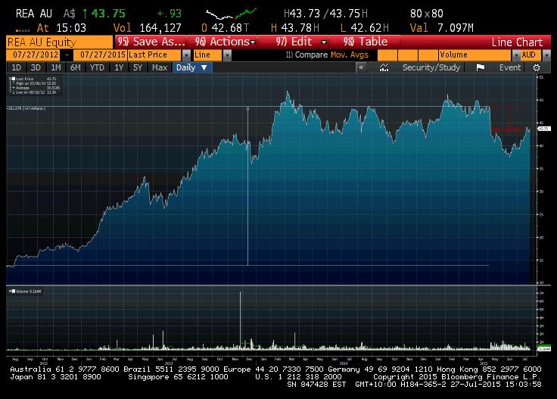Select the 1Y range tab
Image resolution: width=557 pixels, height=399 pixels.
[119, 67]
